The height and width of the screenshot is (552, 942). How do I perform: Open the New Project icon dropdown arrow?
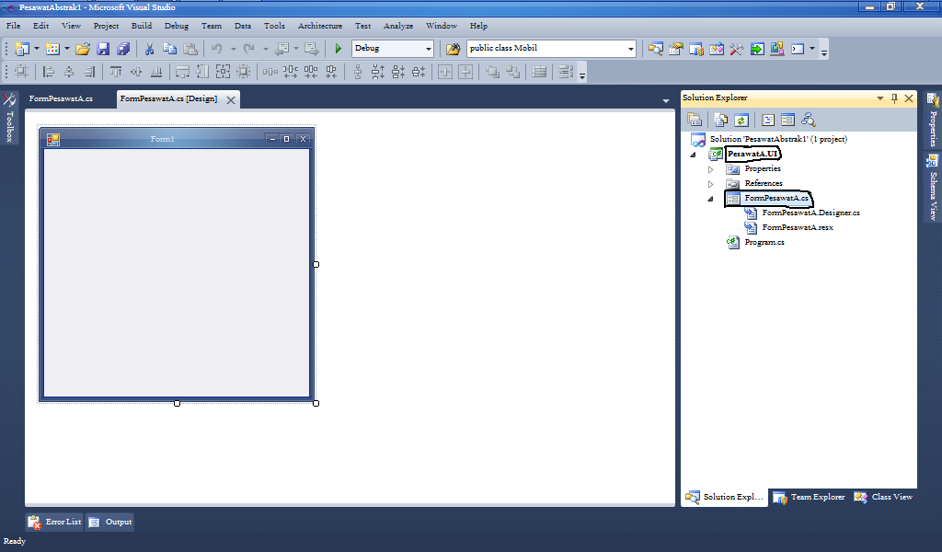(37, 49)
